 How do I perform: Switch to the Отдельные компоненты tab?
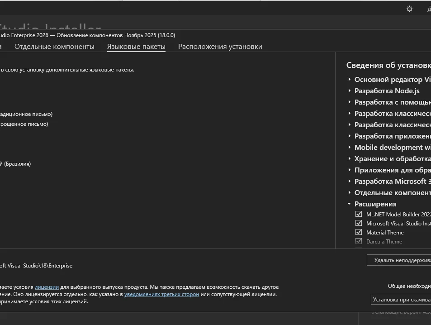(x=54, y=47)
